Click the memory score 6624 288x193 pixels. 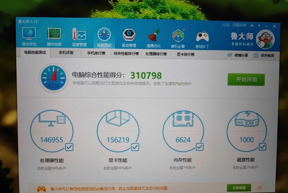pos(183,140)
